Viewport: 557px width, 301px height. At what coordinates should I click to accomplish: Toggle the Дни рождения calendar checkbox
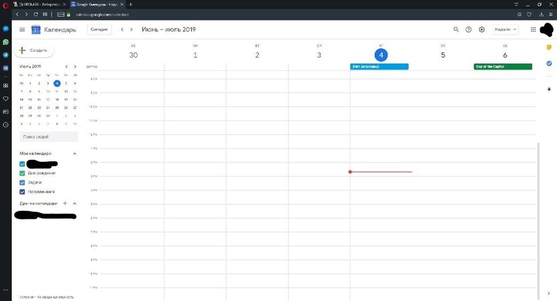pos(23,173)
